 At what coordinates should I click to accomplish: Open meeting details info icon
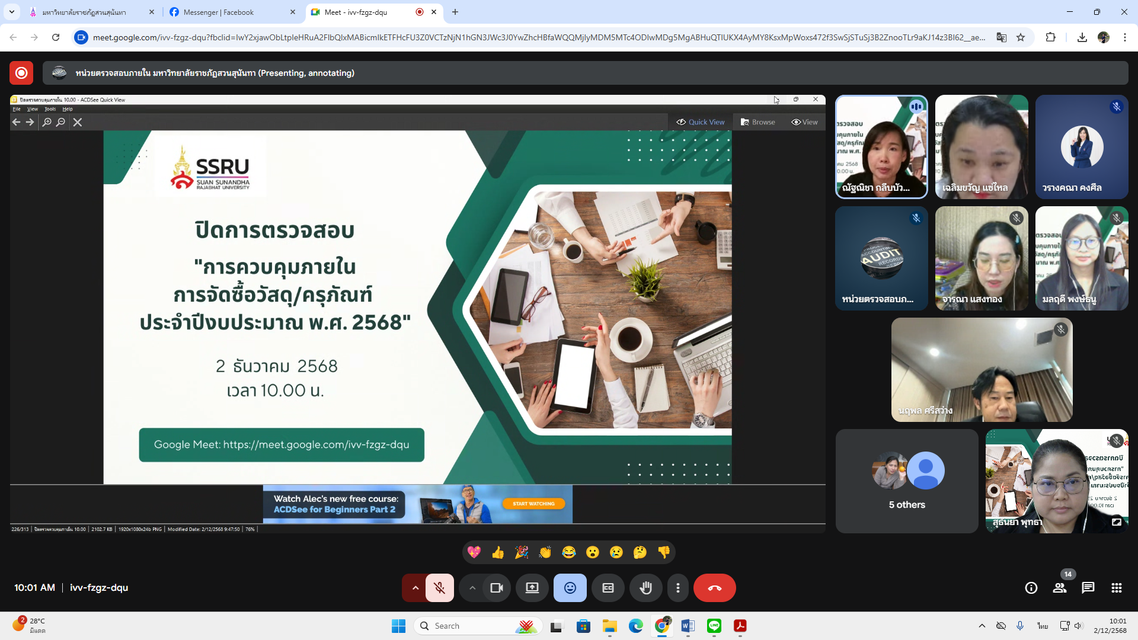[x=1031, y=588]
